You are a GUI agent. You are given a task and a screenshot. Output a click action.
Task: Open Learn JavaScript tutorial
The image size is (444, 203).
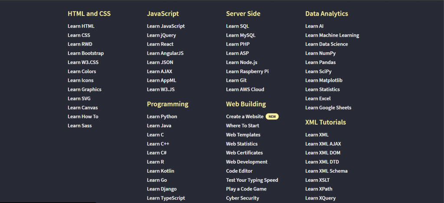[166, 26]
